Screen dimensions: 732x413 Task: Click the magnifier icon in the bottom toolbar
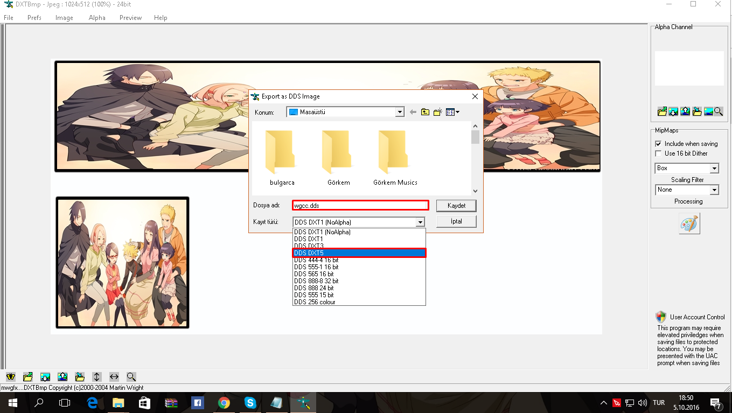tap(131, 377)
